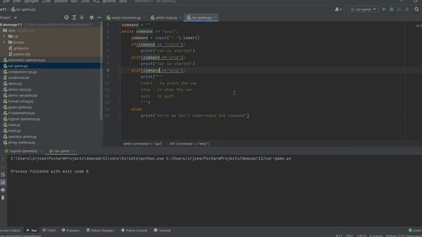Image resolution: width=422 pixels, height=237 pixels.
Task: Switch to while-loop.py editor tab
Action: (164, 18)
